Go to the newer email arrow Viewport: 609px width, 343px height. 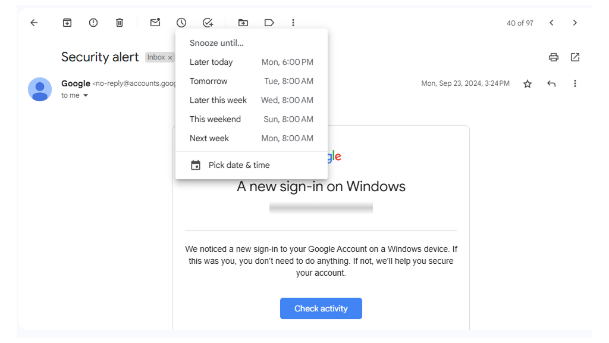551,23
